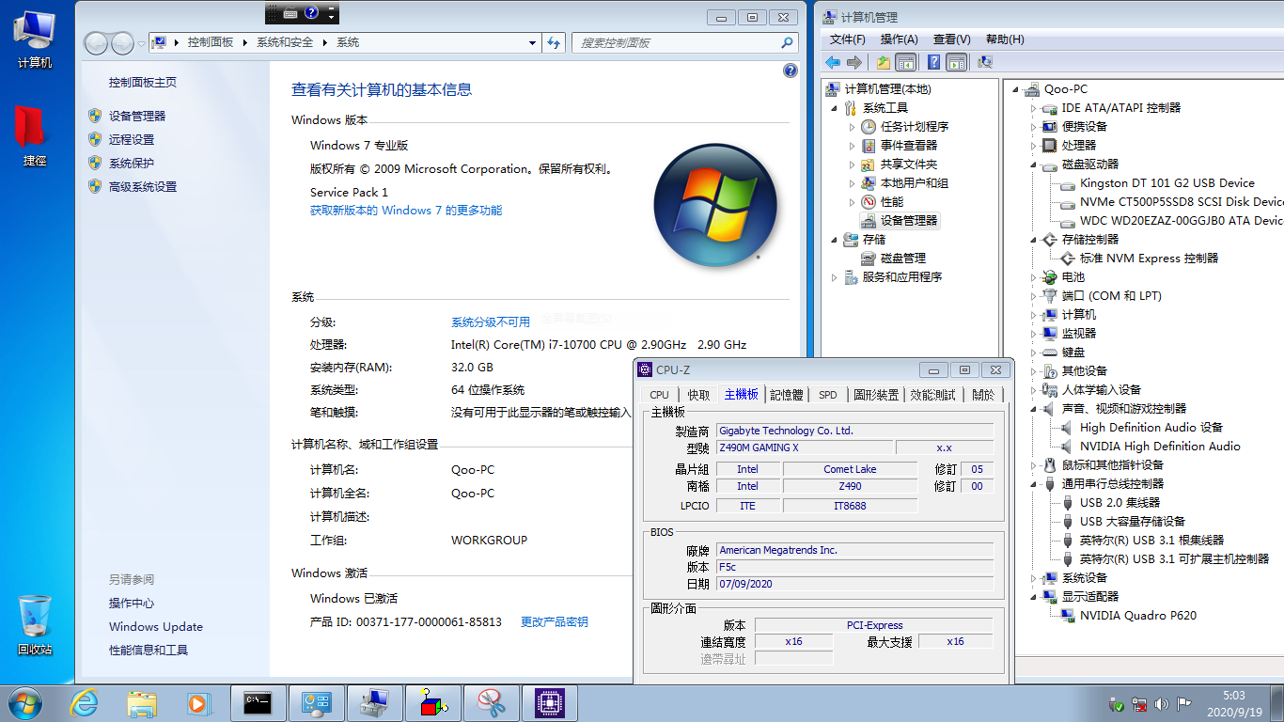Launch Windows Media Player from the taskbar

[199, 702]
